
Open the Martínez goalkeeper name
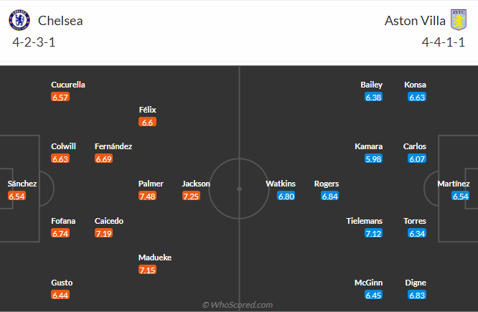[454, 184]
